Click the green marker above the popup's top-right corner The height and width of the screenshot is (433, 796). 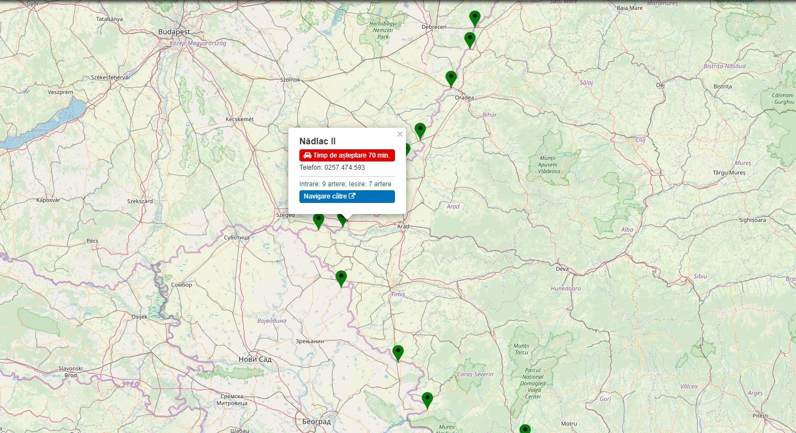click(420, 131)
